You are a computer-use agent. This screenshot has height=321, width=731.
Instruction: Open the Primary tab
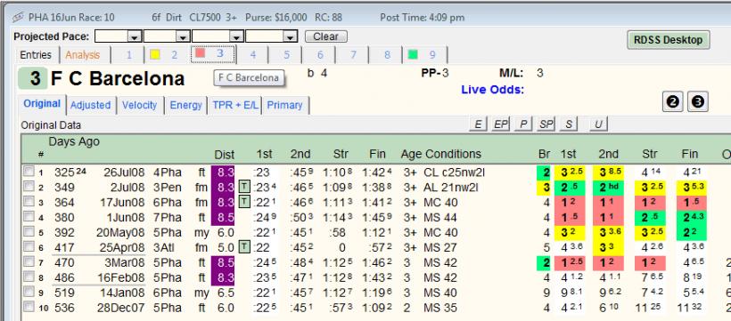click(285, 105)
